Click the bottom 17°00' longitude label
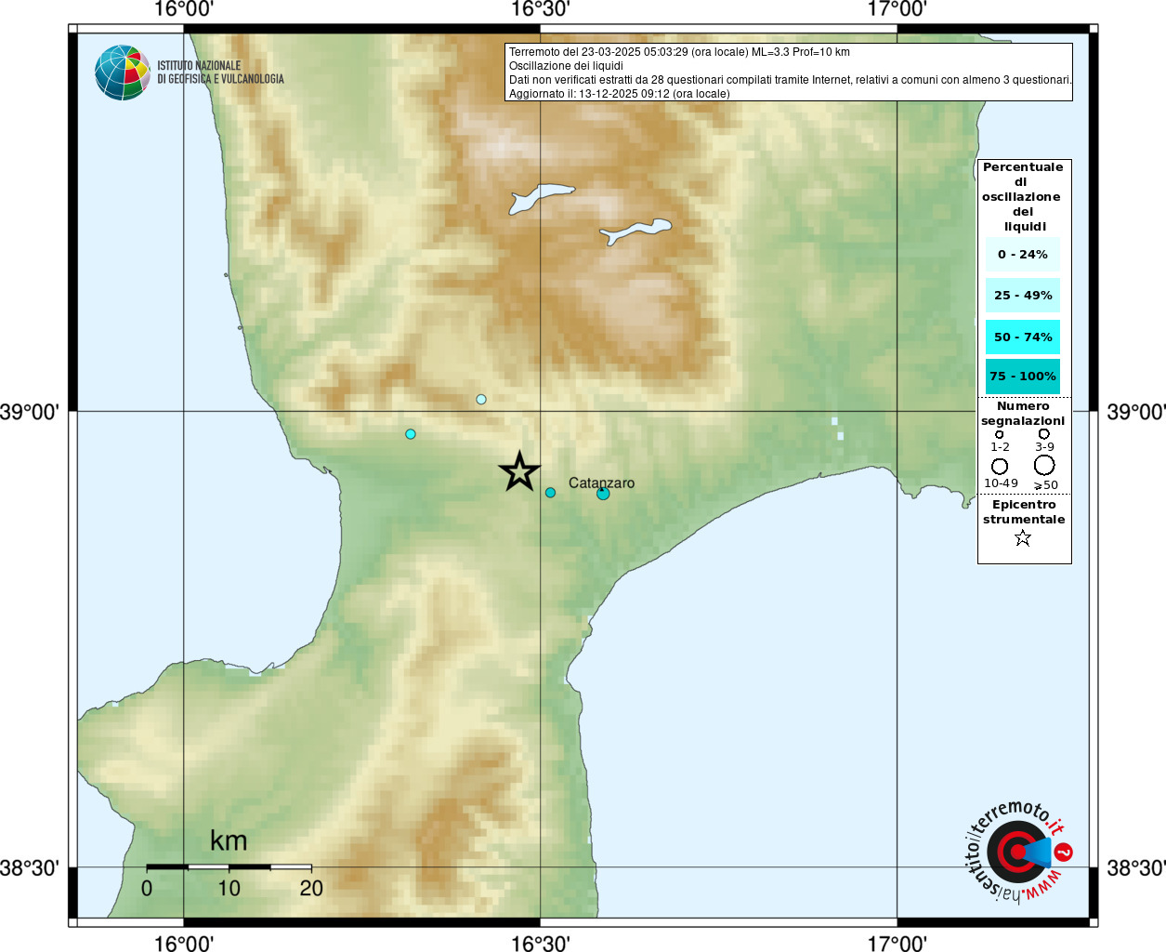This screenshot has height=952, width=1166. pos(897,943)
